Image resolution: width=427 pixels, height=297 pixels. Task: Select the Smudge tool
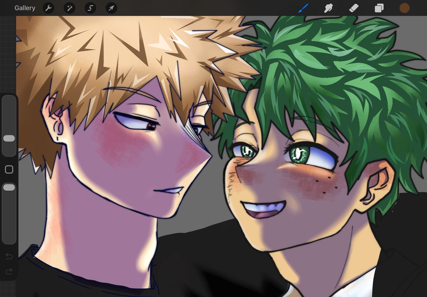pyautogui.click(x=328, y=8)
